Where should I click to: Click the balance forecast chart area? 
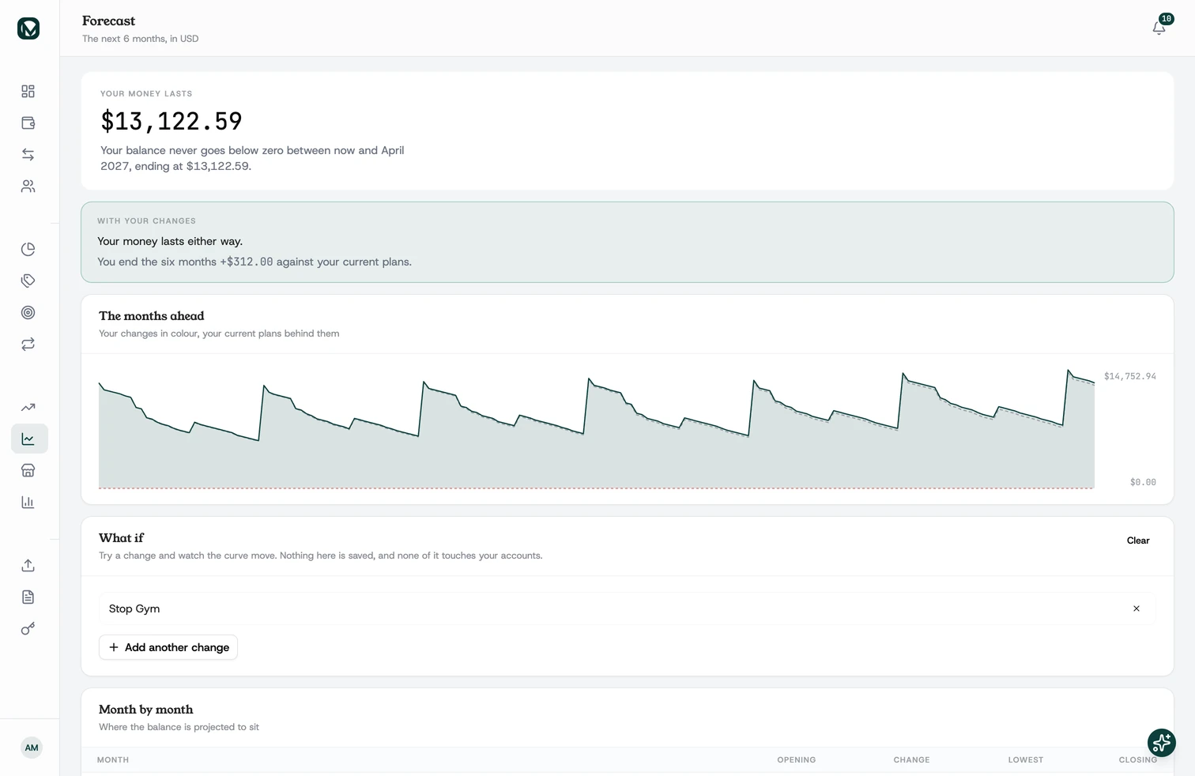pos(597,428)
